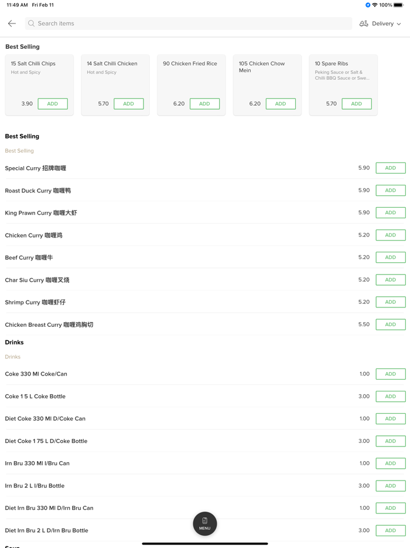
Task: Expand the Delivery dropdown chevron
Action: click(399, 24)
